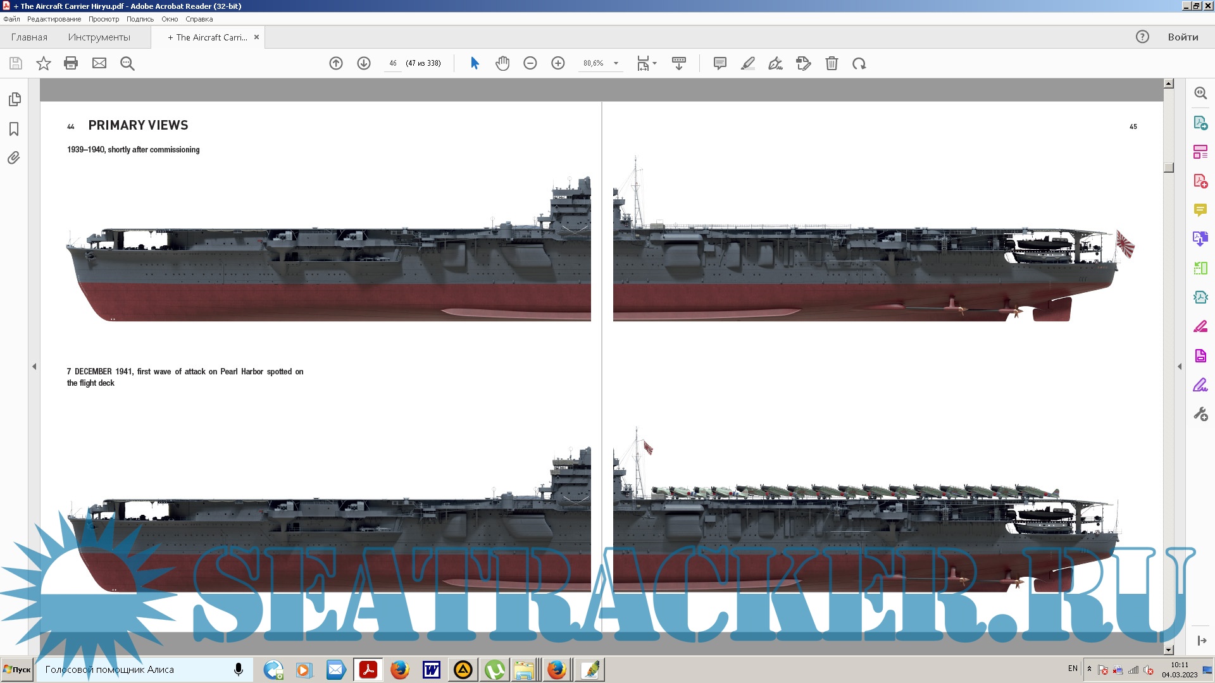This screenshot has height=683, width=1215.
Task: Open the attachments paperclip panel
Action: coord(14,158)
